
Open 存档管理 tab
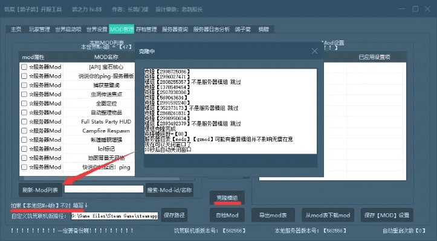click(x=146, y=29)
